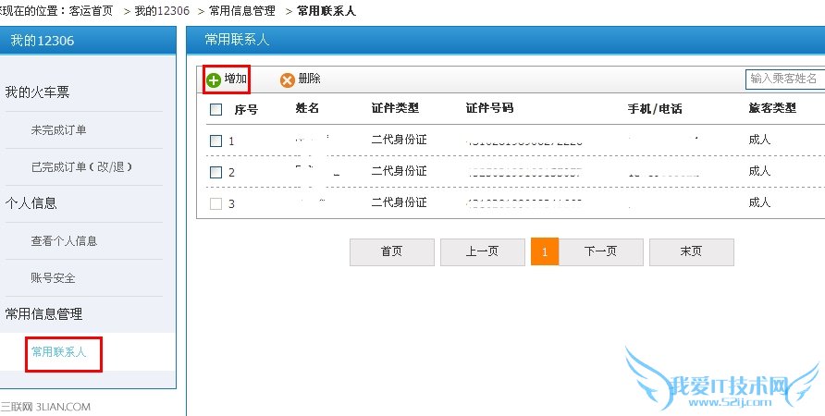Select 常用联系人 in sidebar
This screenshot has width=825, height=416.
click(x=58, y=352)
